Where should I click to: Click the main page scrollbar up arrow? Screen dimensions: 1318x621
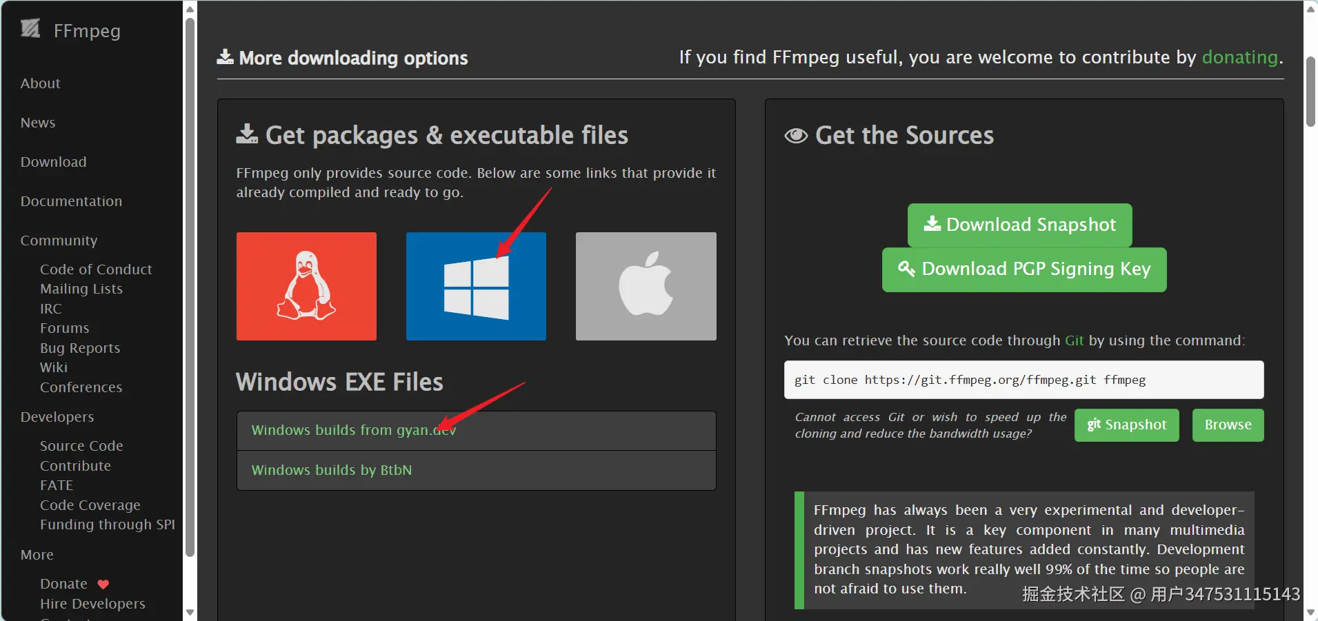click(1310, 8)
